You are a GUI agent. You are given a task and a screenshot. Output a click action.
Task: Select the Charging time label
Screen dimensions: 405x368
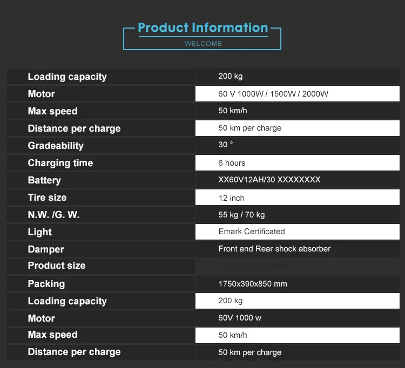click(x=60, y=163)
